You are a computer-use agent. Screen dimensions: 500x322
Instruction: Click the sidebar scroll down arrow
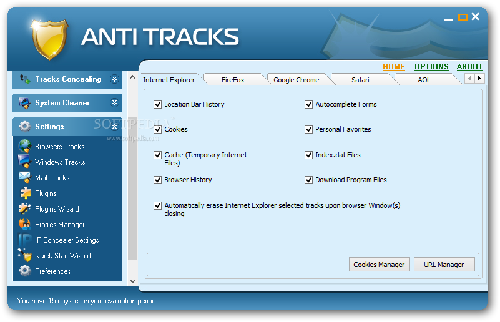[x=133, y=281]
